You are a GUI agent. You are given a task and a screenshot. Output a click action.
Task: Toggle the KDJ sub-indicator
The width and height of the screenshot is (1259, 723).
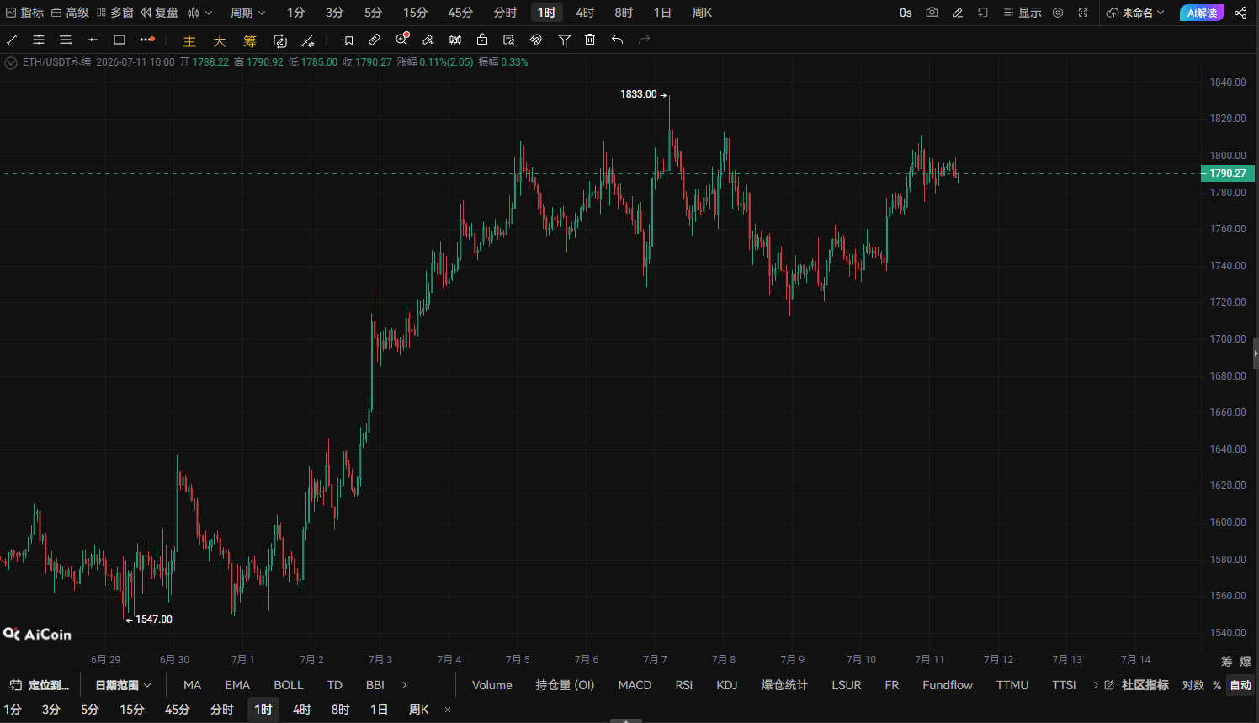pos(727,685)
